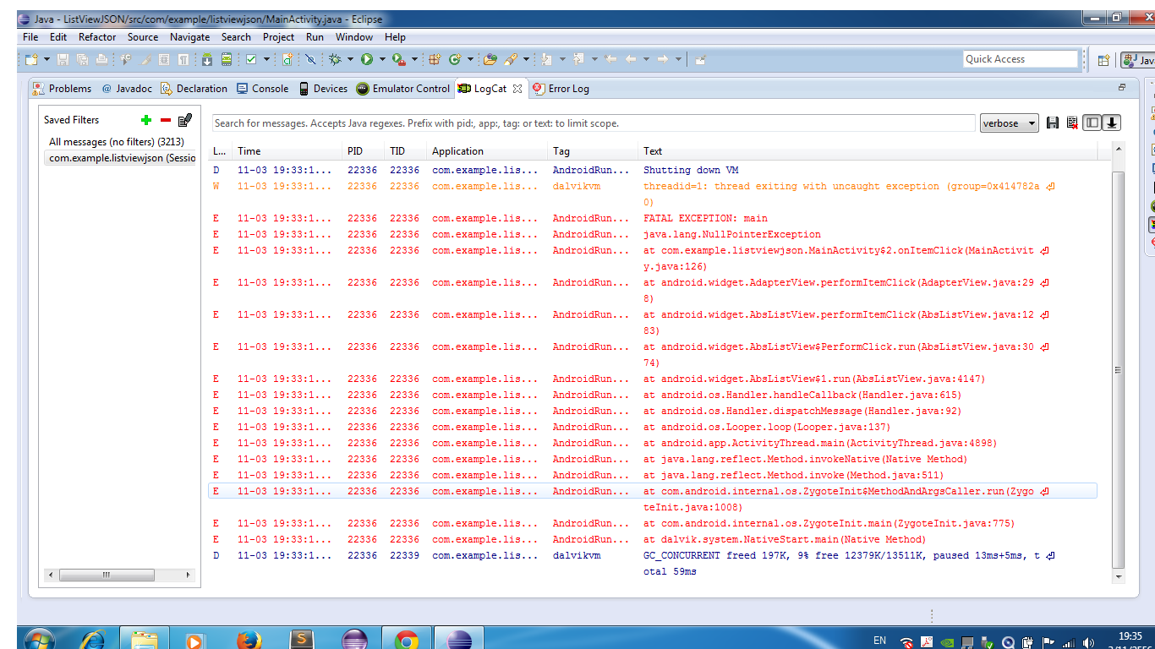
Task: Click the green Run button in the toolbar
Action: click(367, 59)
